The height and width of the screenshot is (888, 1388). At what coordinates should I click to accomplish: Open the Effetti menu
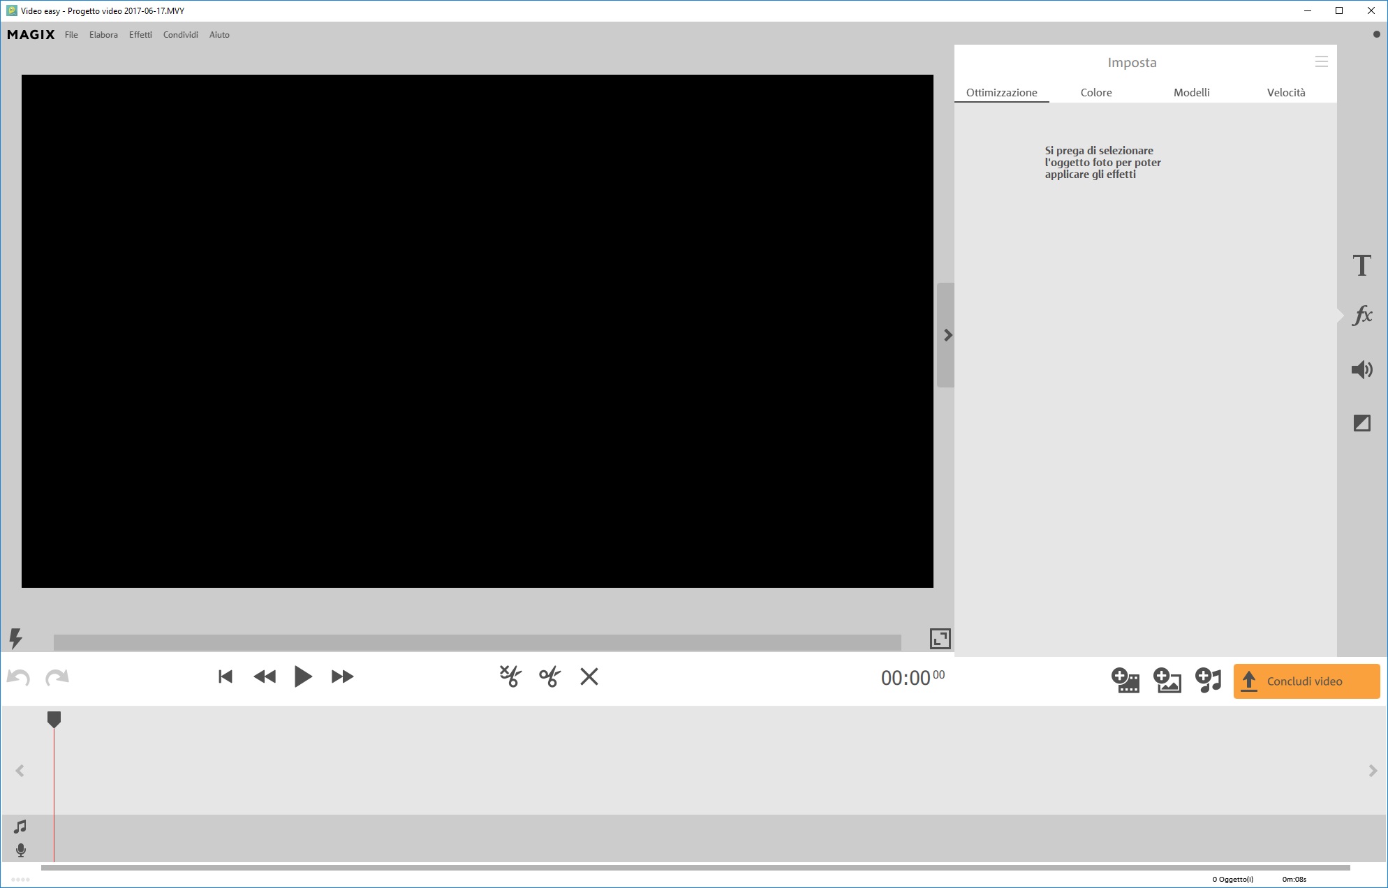point(140,35)
